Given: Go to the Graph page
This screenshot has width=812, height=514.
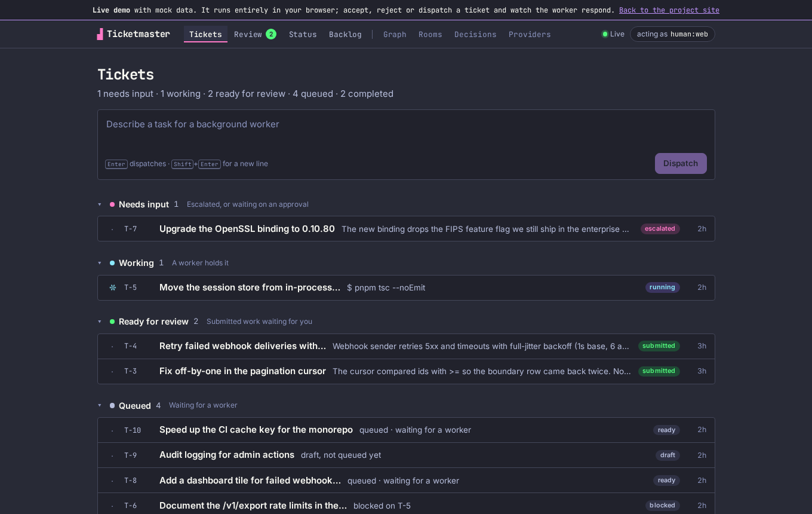Looking at the screenshot, I should tap(395, 34).
